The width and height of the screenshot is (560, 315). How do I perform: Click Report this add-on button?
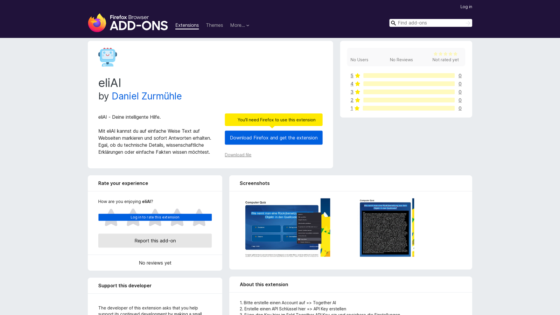tap(155, 241)
